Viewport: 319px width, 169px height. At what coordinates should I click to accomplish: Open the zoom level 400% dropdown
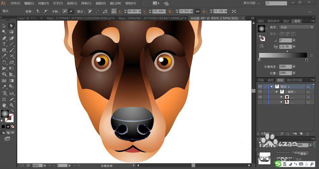click(x=45, y=166)
